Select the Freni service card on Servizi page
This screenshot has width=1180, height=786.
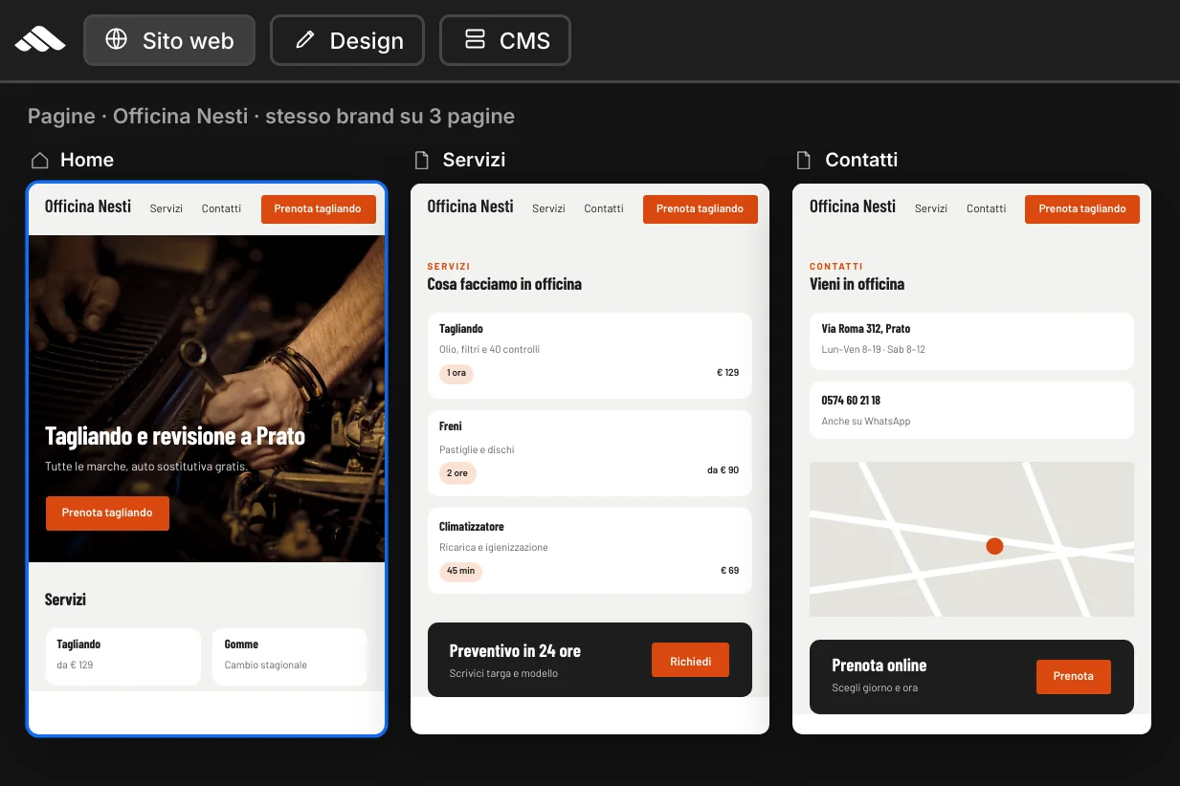[x=590, y=453]
